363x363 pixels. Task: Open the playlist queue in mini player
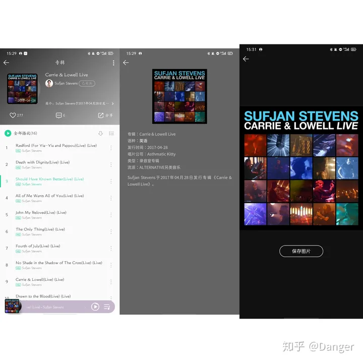point(107,307)
